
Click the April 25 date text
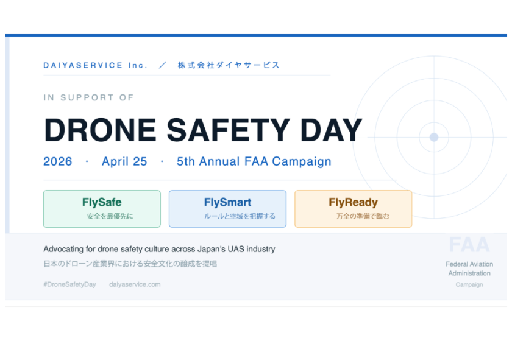124,162
